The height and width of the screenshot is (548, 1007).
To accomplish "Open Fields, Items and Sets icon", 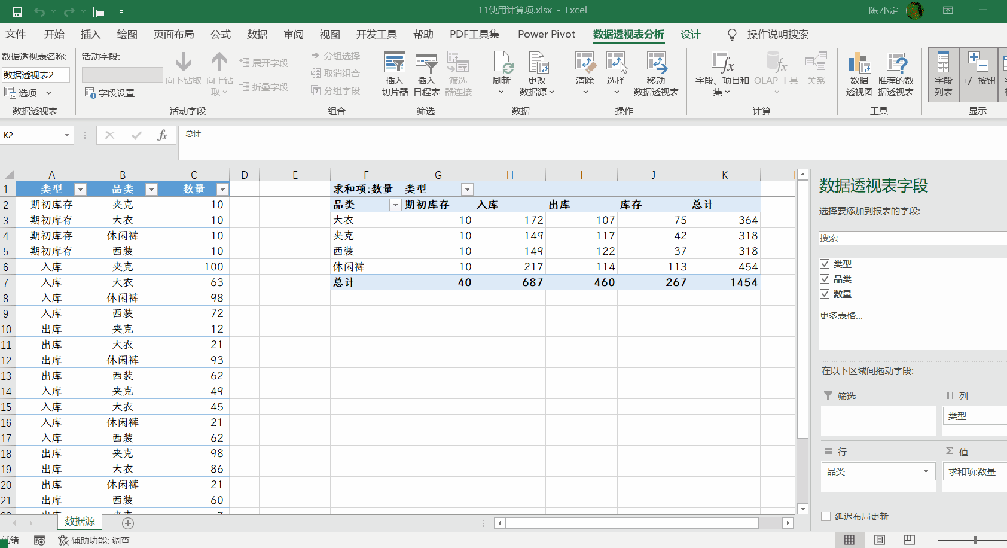I will pos(722,63).
